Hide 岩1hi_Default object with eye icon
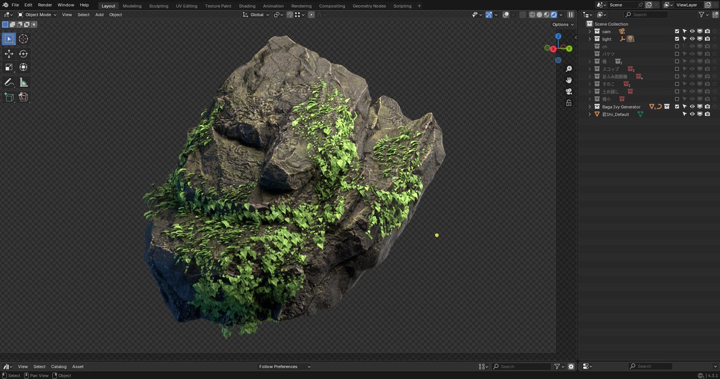 click(692, 114)
